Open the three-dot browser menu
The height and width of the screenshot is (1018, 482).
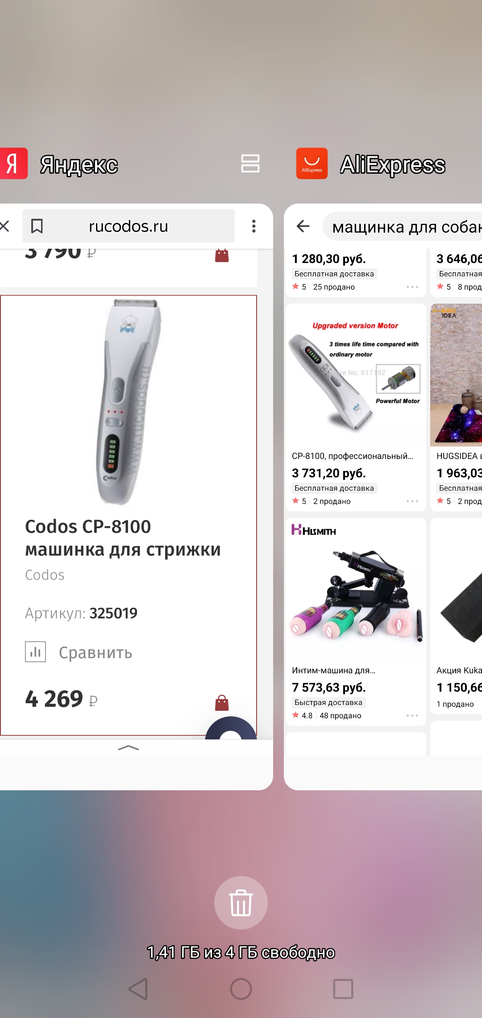click(253, 226)
